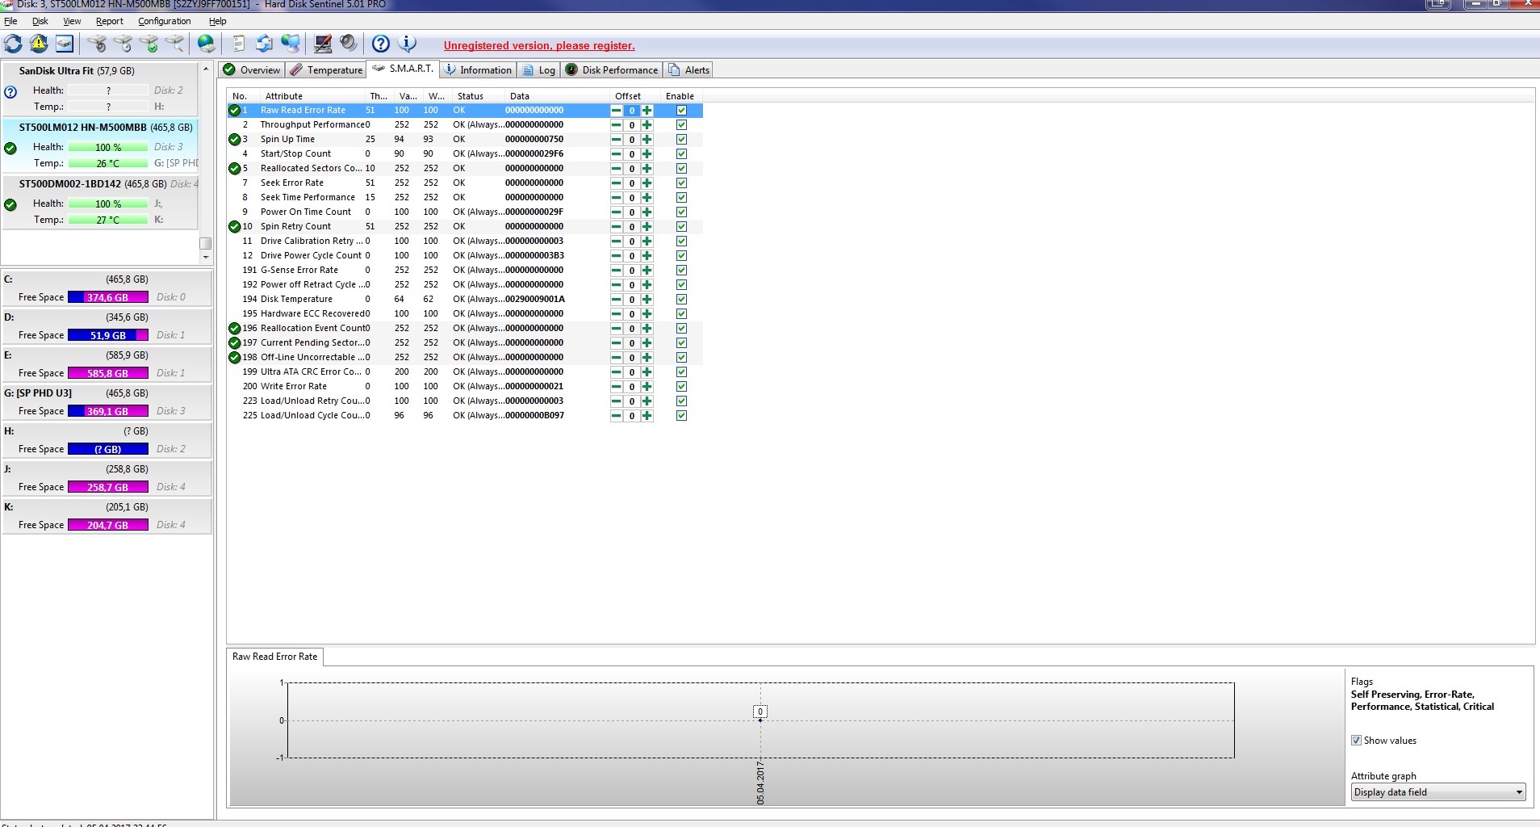This screenshot has height=827, width=1540.
Task: Select the Raw Read Error Rate graph tab
Action: coord(275,657)
